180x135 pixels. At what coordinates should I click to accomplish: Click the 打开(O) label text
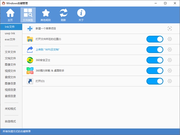tap(40, 81)
